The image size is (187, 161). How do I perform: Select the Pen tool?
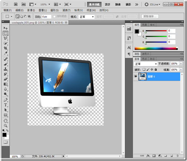click(x=6, y=100)
